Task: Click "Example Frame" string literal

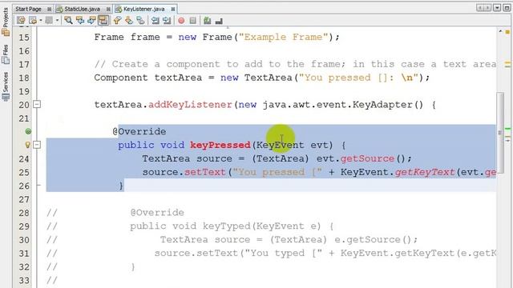Action: point(283,37)
